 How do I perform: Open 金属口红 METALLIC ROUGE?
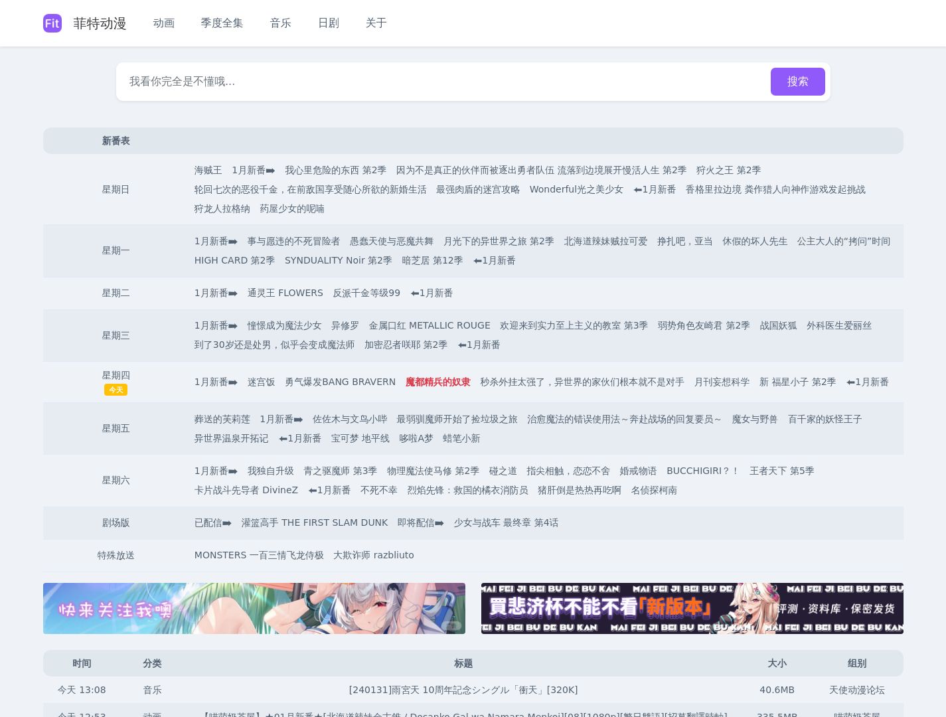pos(430,326)
